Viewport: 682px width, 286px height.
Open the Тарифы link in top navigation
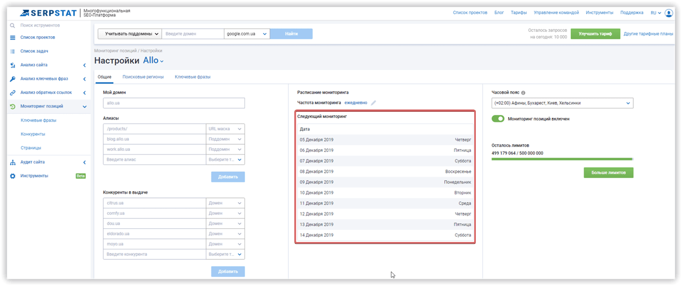(x=519, y=13)
